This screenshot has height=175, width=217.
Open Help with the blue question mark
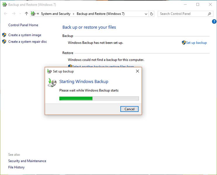point(214,22)
